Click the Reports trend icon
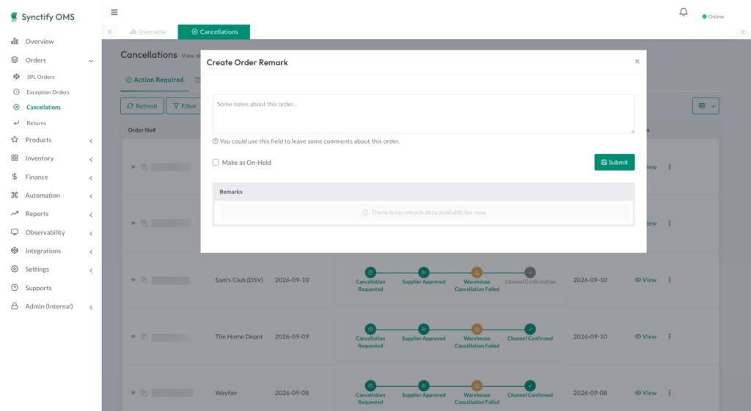This screenshot has width=751, height=411. pos(15,213)
